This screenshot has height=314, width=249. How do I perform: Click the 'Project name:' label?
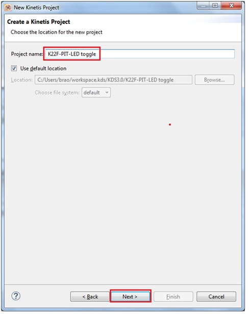coord(27,54)
